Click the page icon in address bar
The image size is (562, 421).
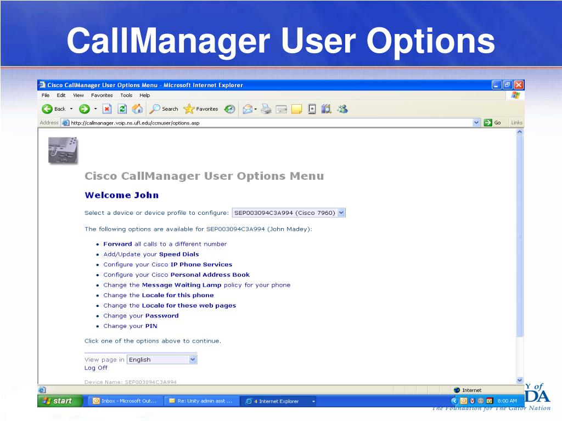(x=66, y=123)
